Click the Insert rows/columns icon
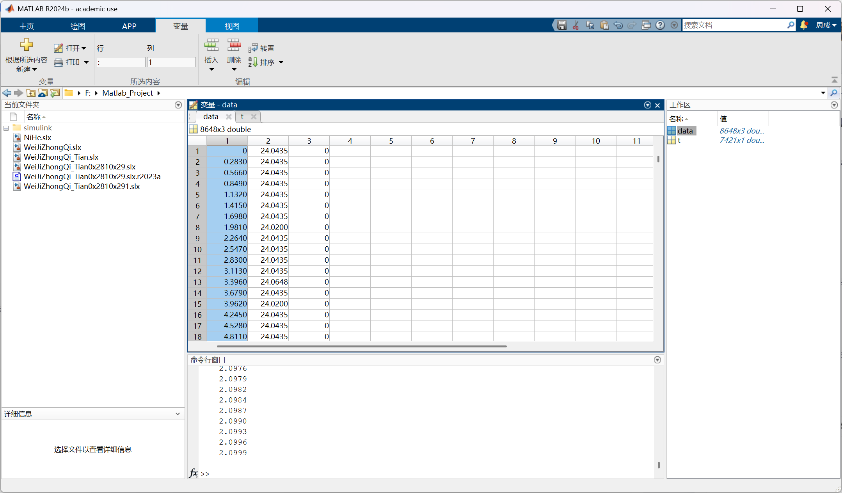Image resolution: width=842 pixels, height=493 pixels. pyautogui.click(x=211, y=45)
